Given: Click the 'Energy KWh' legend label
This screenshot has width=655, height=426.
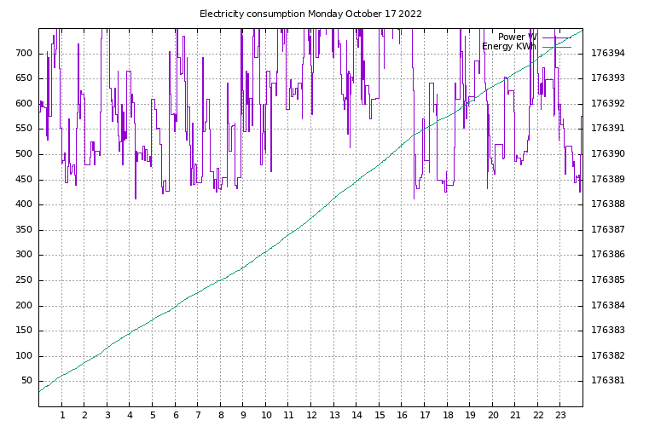Looking at the screenshot, I should (509, 46).
